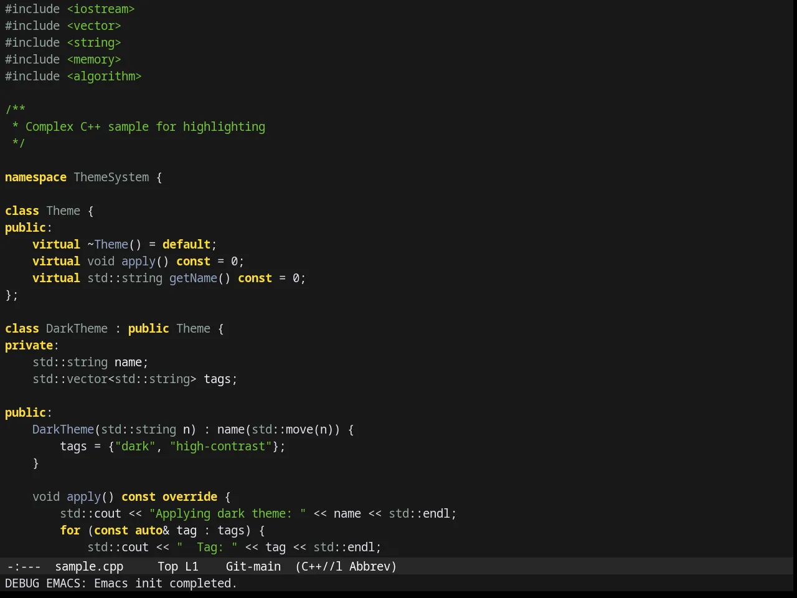Click the 'ThemeSystem' namespace name
This screenshot has height=598, width=797.
point(111,177)
